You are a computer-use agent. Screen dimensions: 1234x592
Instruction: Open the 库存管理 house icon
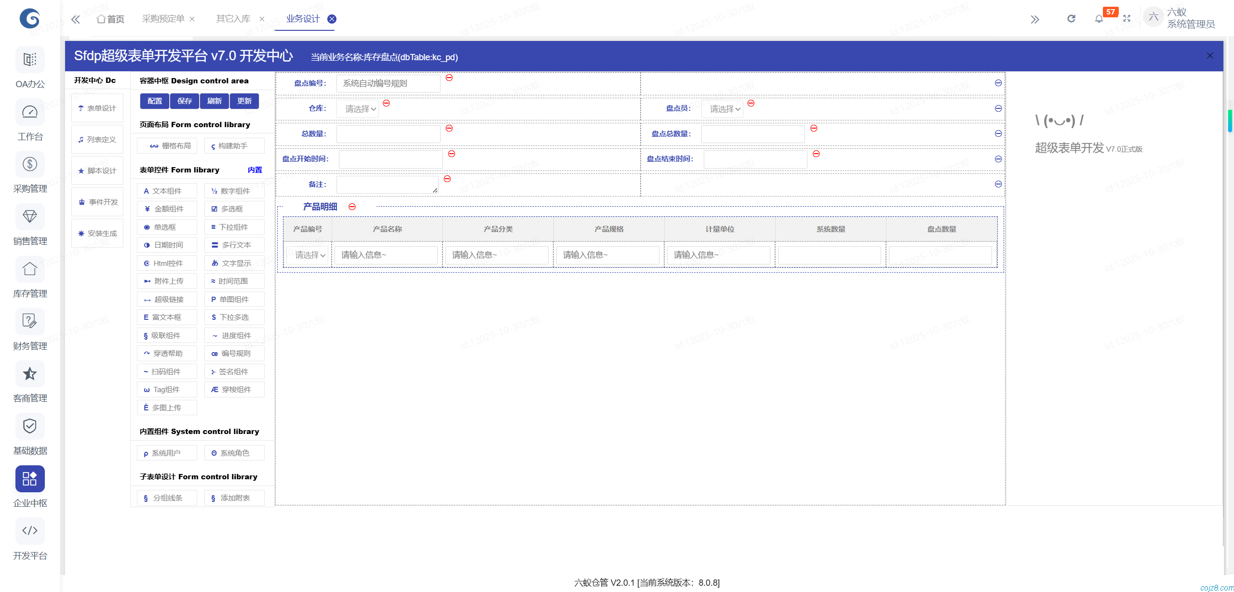[30, 269]
